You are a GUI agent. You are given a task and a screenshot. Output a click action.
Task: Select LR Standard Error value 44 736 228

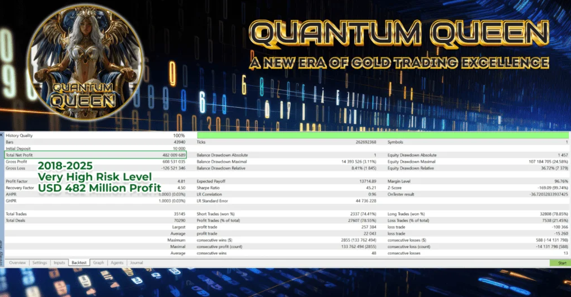[x=366, y=201]
